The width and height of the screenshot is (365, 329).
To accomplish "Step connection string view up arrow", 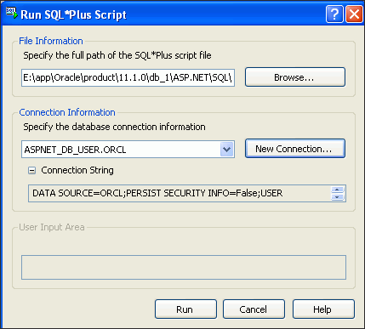I will (338, 190).
